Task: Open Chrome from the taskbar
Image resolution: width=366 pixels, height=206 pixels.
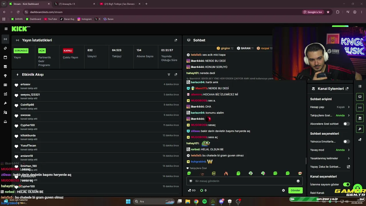Action: point(196,201)
